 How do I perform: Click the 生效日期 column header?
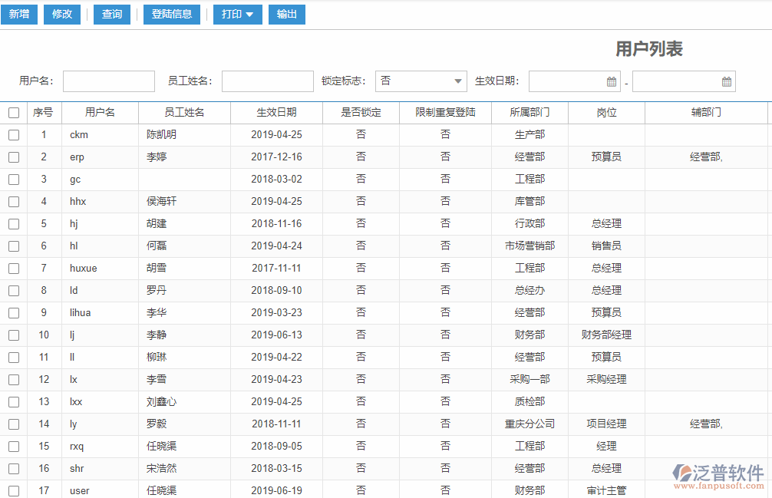pyautogui.click(x=276, y=112)
